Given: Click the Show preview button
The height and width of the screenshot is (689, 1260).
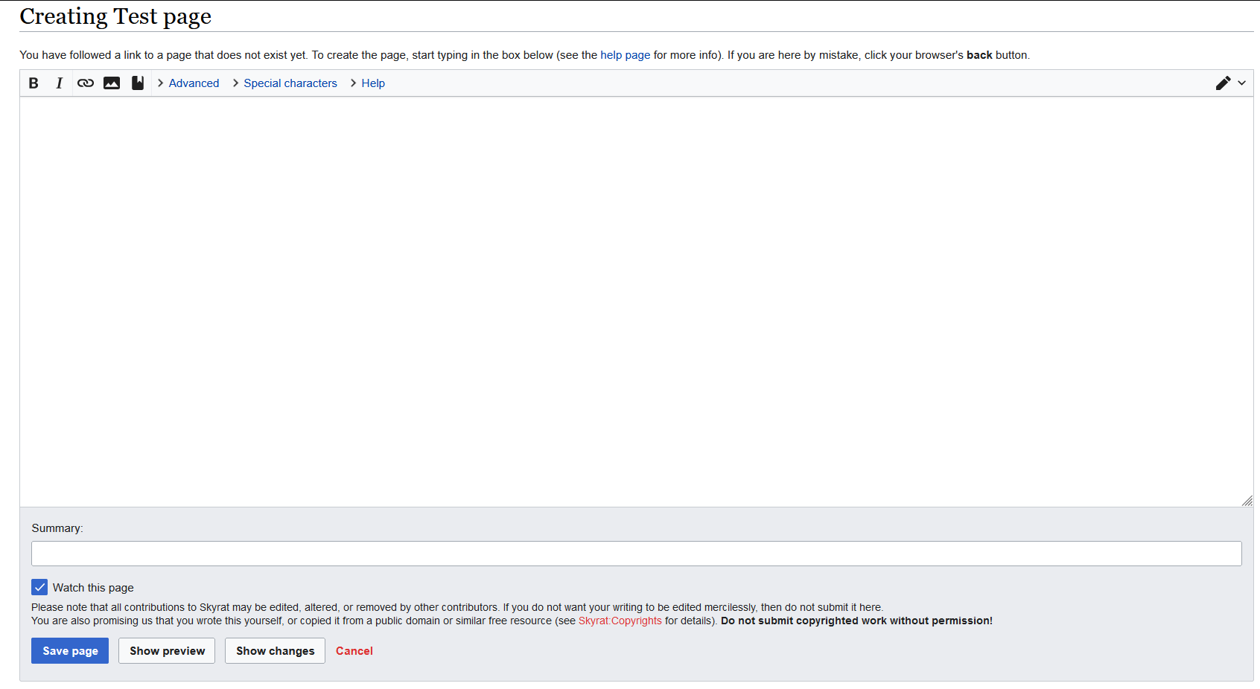Looking at the screenshot, I should tap(167, 651).
